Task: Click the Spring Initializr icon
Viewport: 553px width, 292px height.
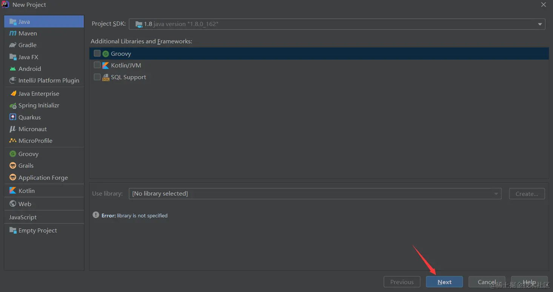Action: coord(13,106)
